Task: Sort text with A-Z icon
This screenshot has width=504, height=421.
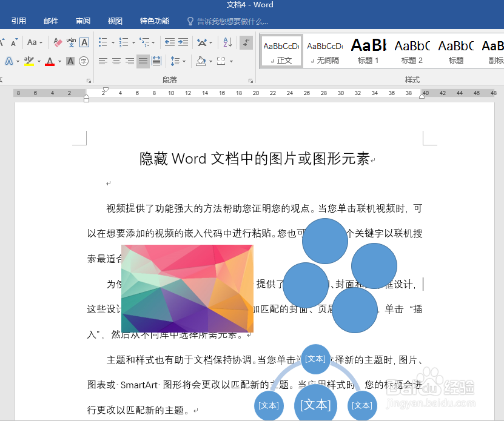Action: point(227,42)
